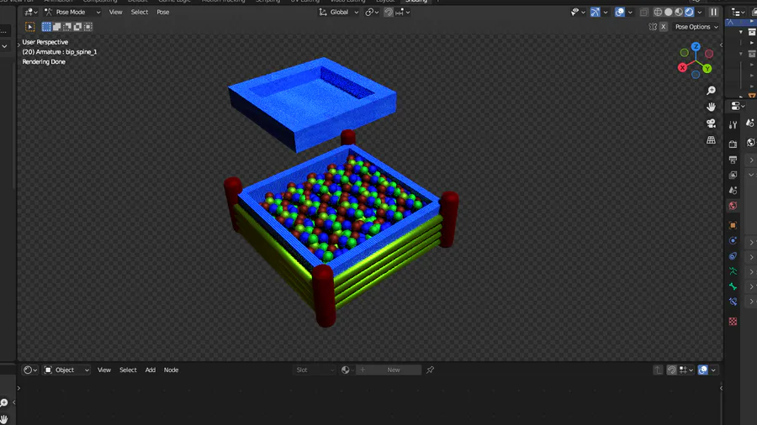Open the Render properties tab
The width and height of the screenshot is (757, 425).
tap(733, 144)
